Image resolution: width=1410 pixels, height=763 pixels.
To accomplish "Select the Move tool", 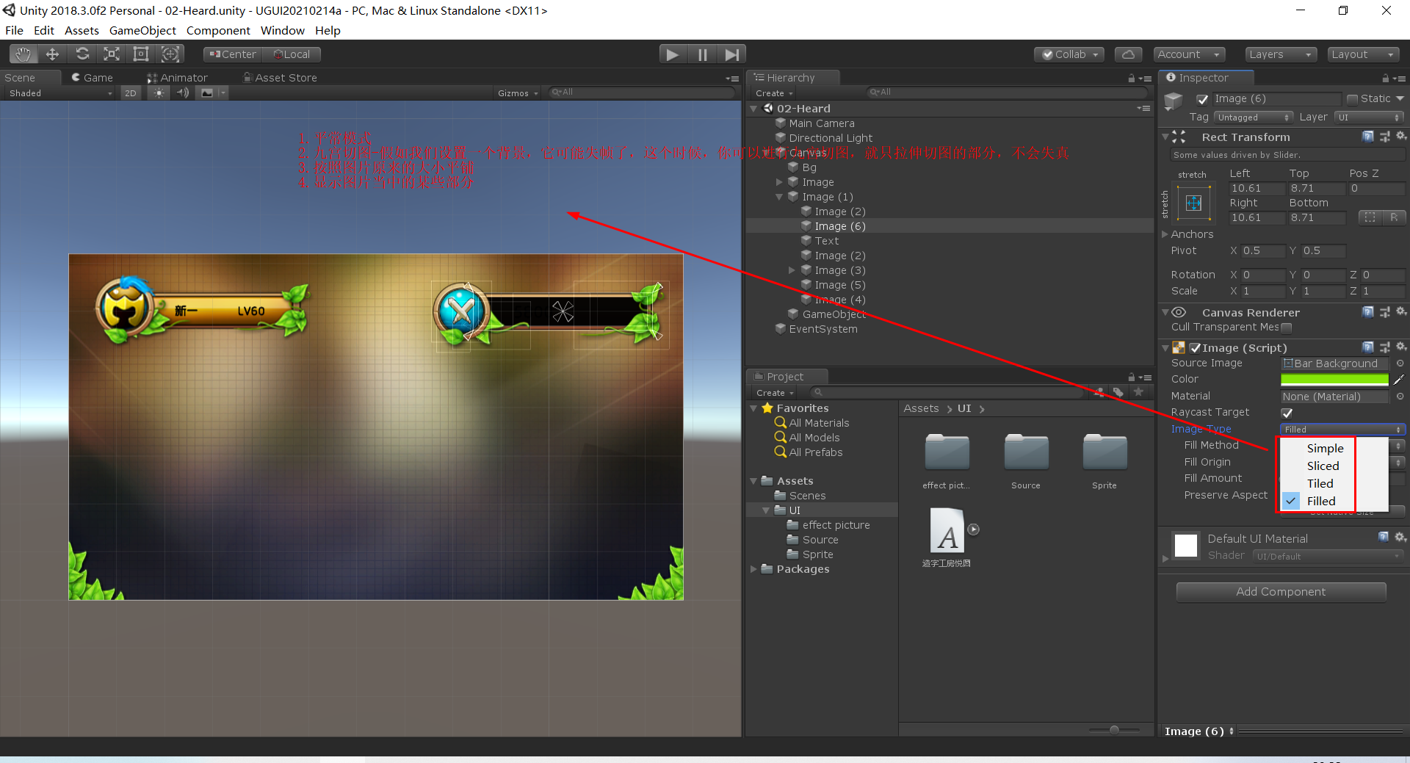I will [x=51, y=54].
